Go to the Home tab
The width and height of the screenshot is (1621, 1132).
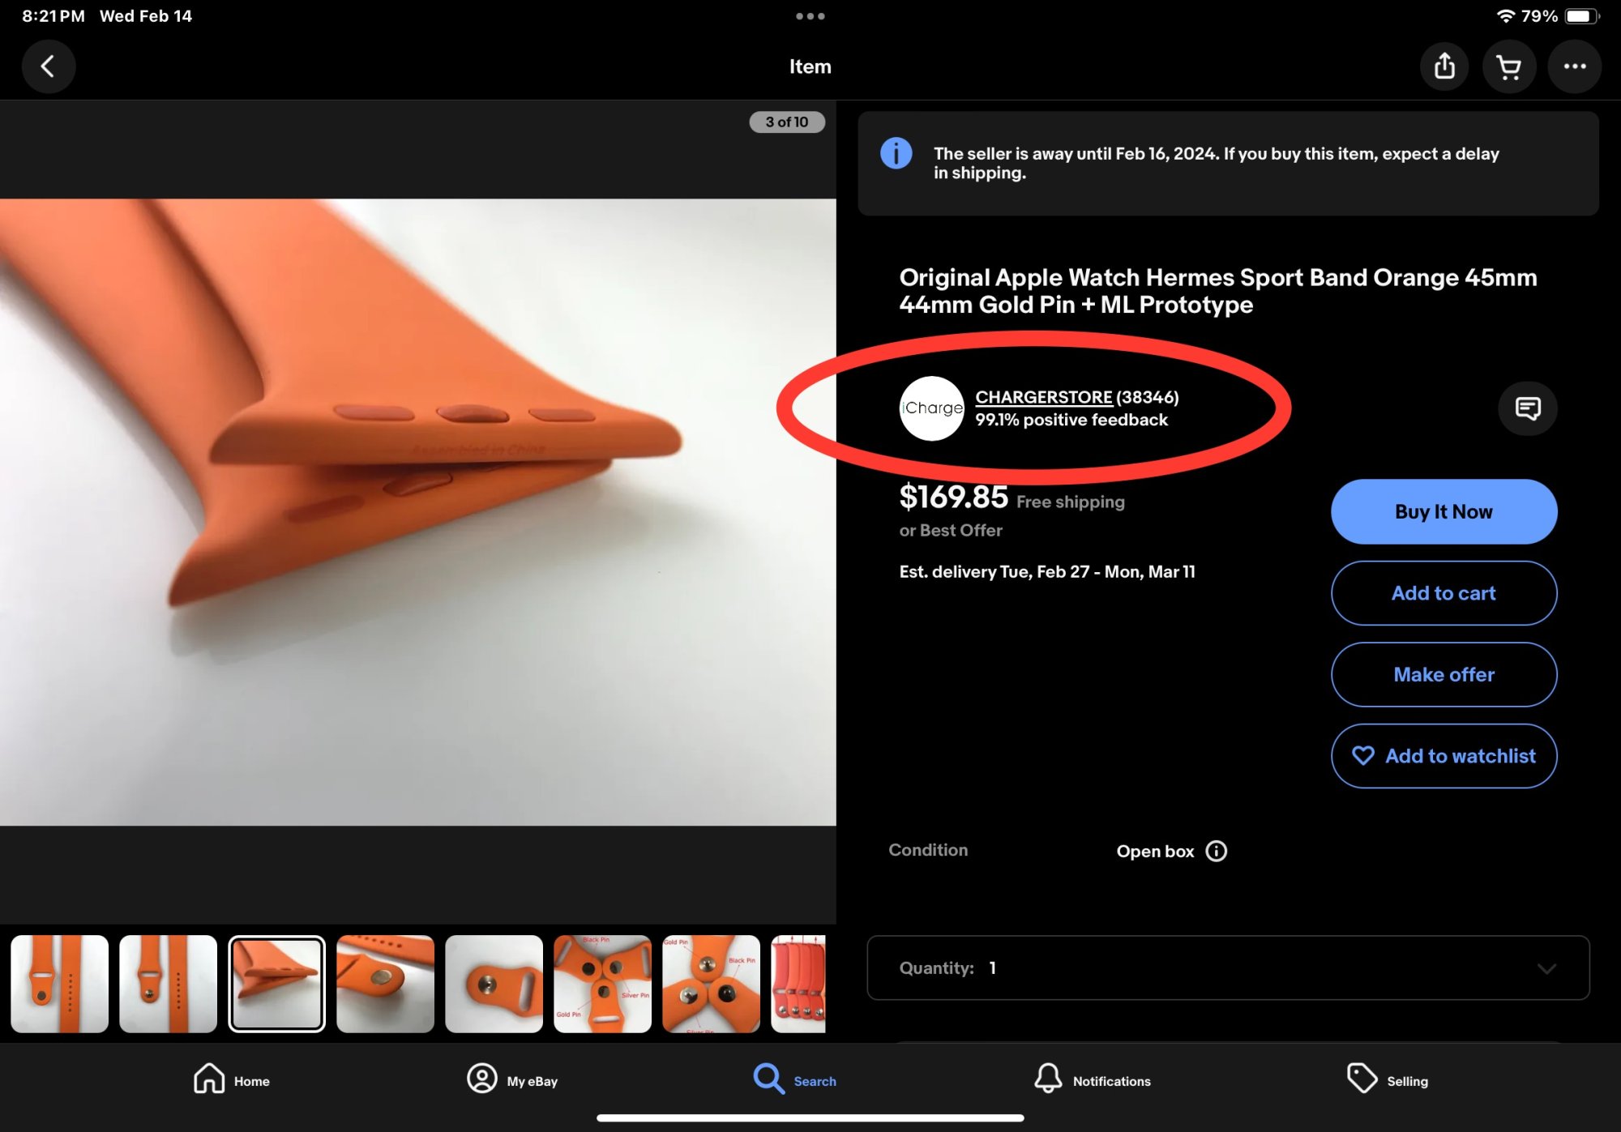(x=232, y=1080)
